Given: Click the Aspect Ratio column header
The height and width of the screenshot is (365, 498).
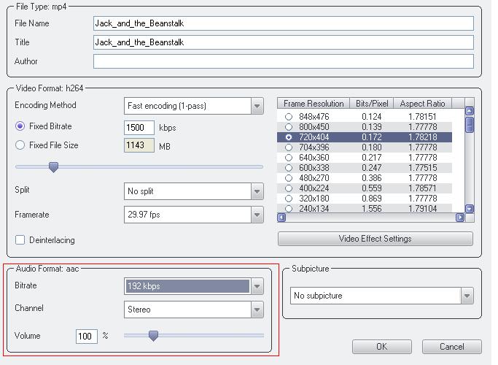Looking at the screenshot, I should [424, 104].
